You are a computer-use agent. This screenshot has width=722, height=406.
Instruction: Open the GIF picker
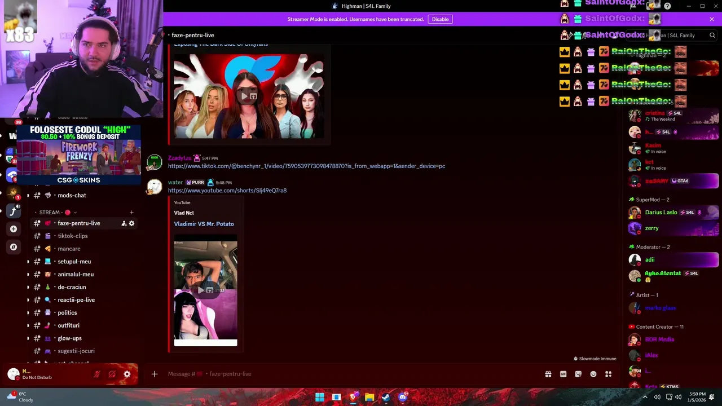point(563,374)
